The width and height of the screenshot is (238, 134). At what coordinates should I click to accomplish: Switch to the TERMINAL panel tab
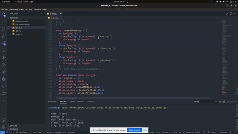point(91,102)
